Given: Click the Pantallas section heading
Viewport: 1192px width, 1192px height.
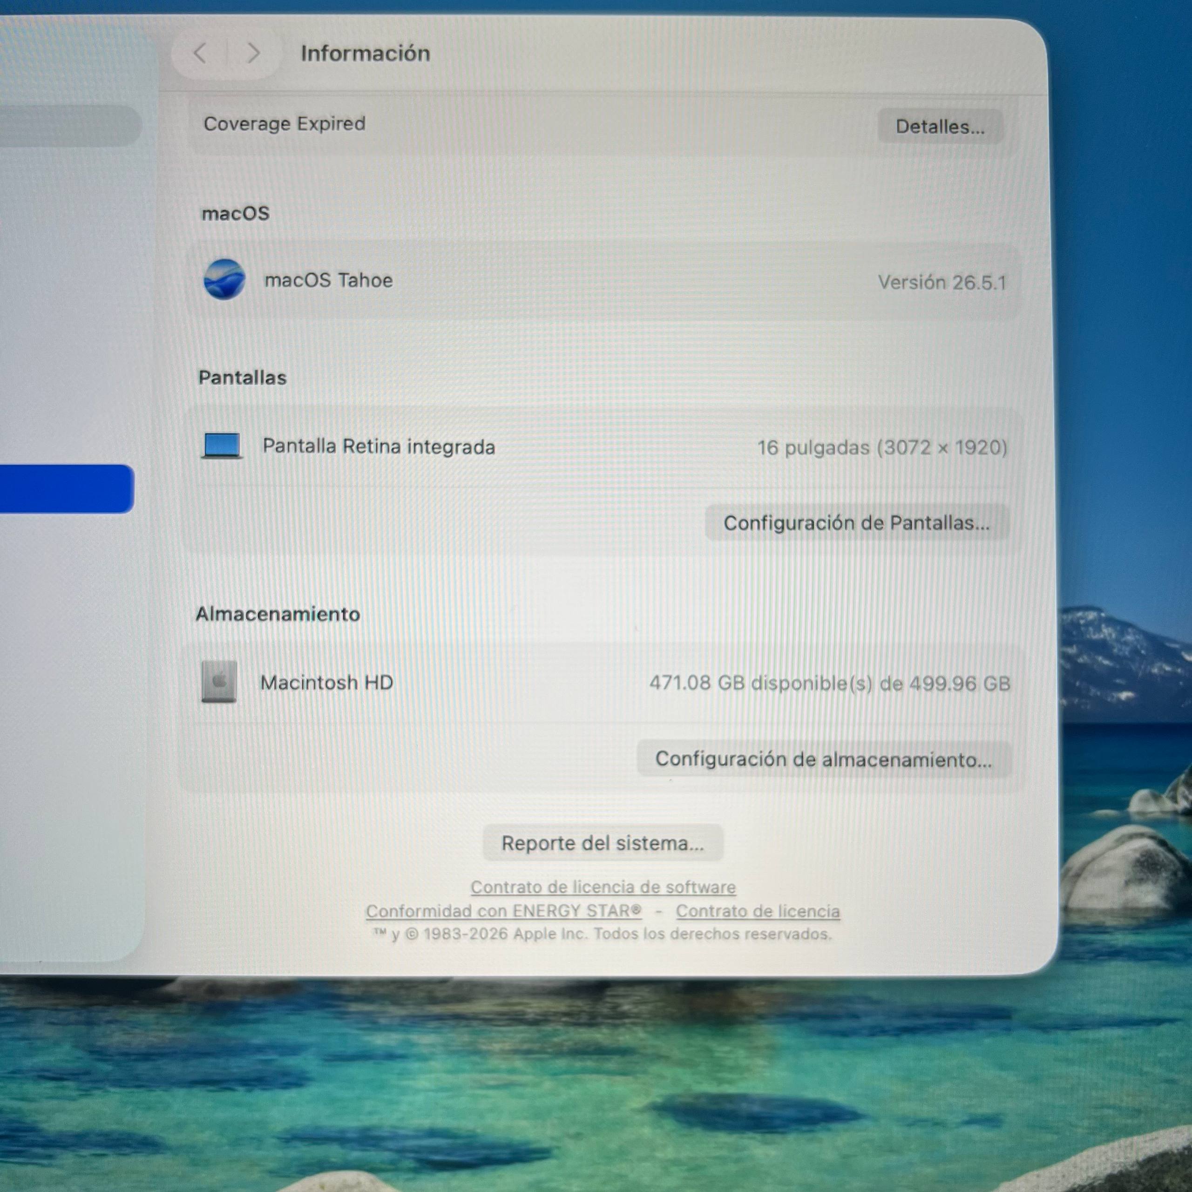Looking at the screenshot, I should [243, 378].
